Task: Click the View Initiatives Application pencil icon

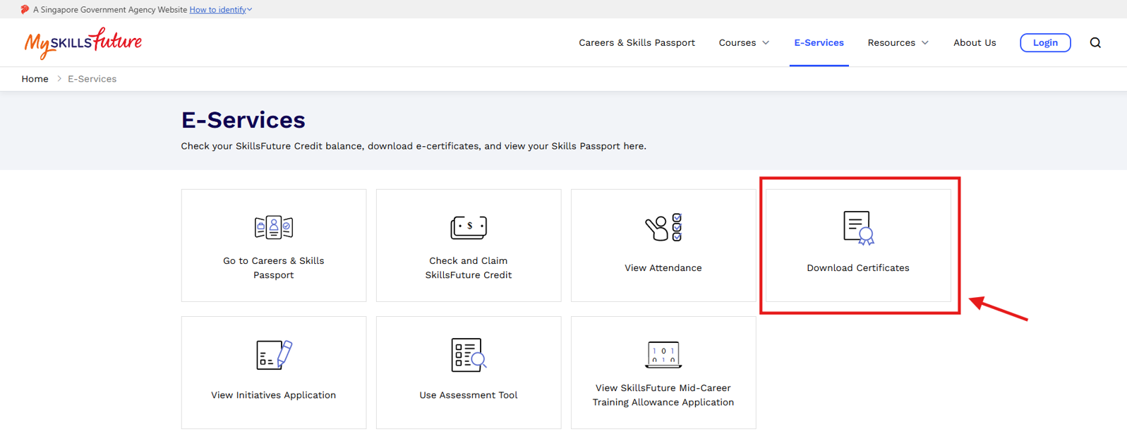Action: 274,355
